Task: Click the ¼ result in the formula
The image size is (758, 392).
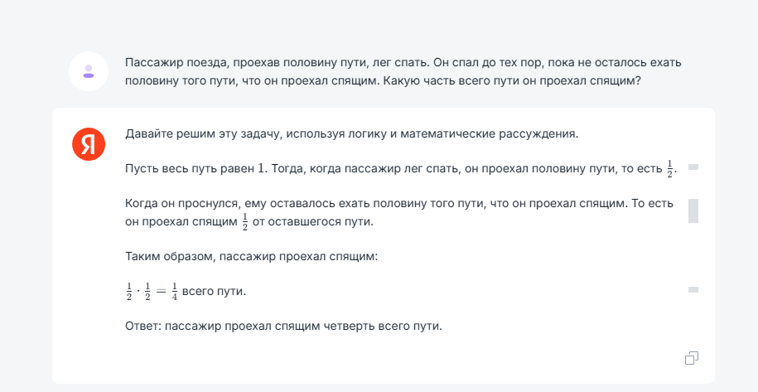Action: (x=174, y=292)
